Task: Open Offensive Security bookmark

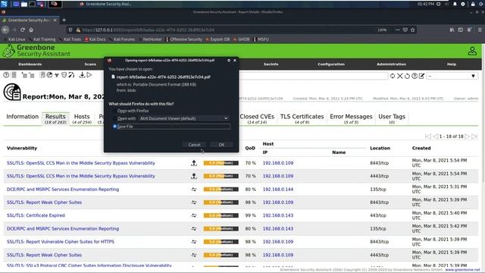Action: point(183,39)
